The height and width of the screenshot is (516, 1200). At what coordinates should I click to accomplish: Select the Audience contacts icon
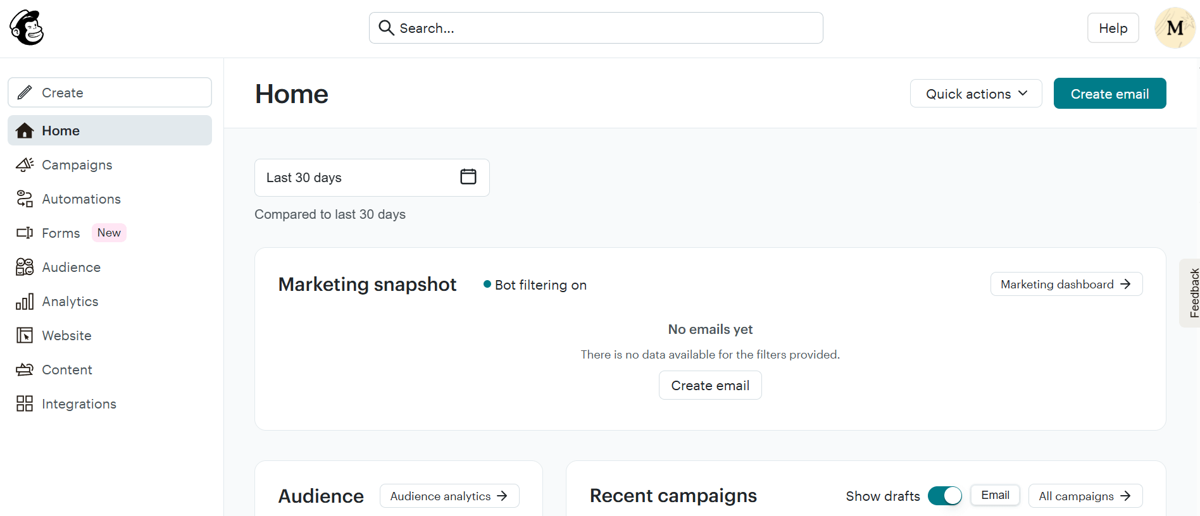[24, 267]
